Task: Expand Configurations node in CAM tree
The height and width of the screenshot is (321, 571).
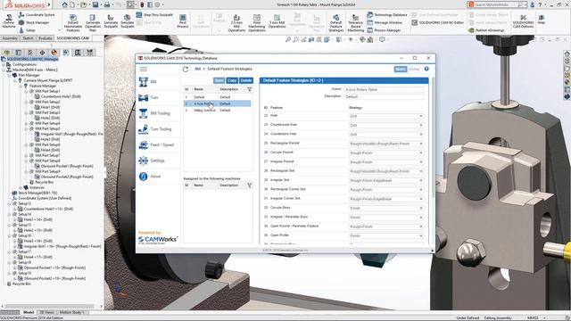Action: [4, 64]
